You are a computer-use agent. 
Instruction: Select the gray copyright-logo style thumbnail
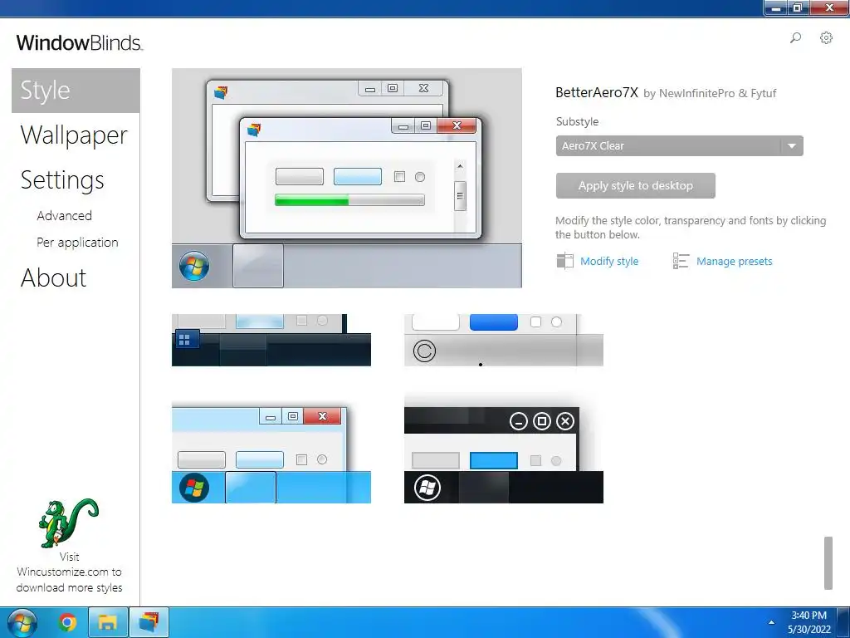click(504, 340)
